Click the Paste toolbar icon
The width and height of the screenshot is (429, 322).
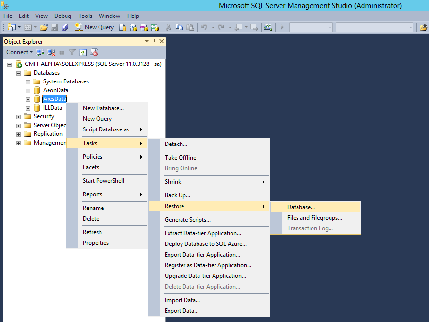click(190, 27)
